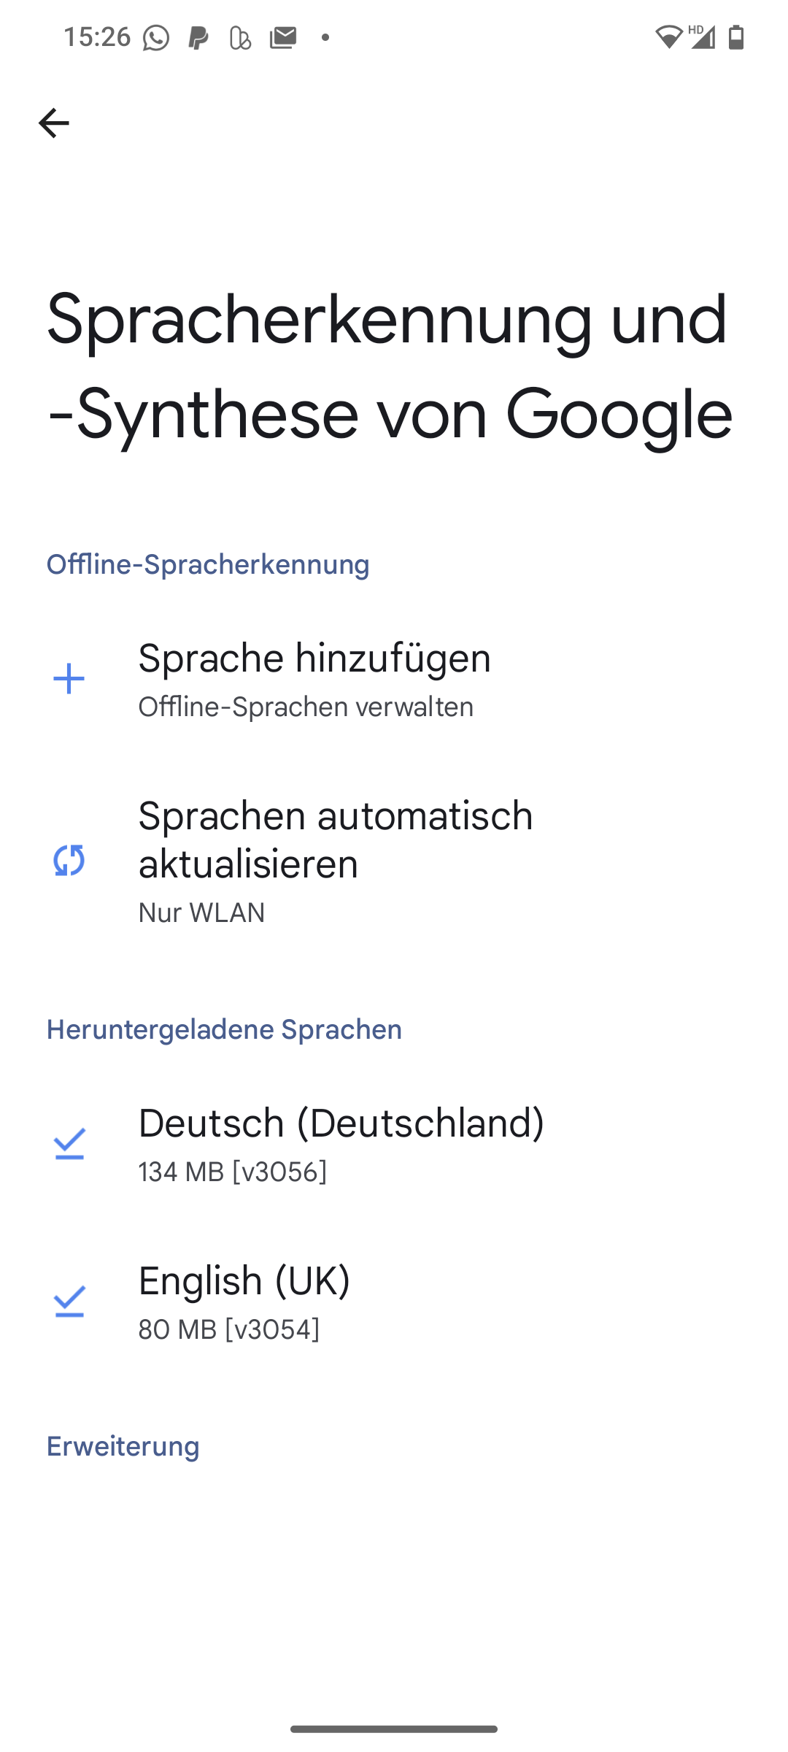Tap the blue plus icon
788x1752 pixels.
pyautogui.click(x=69, y=679)
